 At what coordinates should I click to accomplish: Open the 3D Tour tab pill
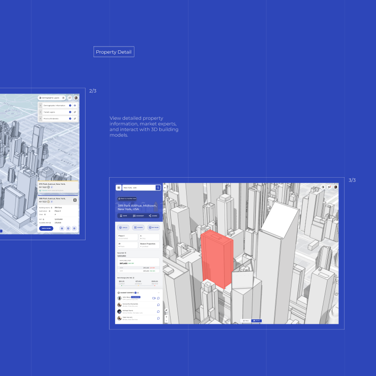pos(154,227)
